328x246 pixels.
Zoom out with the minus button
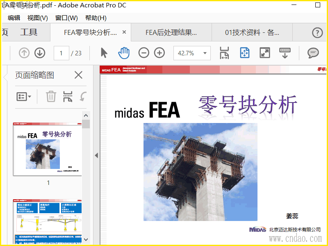pyautogui.click(x=144, y=53)
